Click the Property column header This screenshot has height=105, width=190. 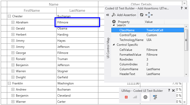(x=130, y=22)
